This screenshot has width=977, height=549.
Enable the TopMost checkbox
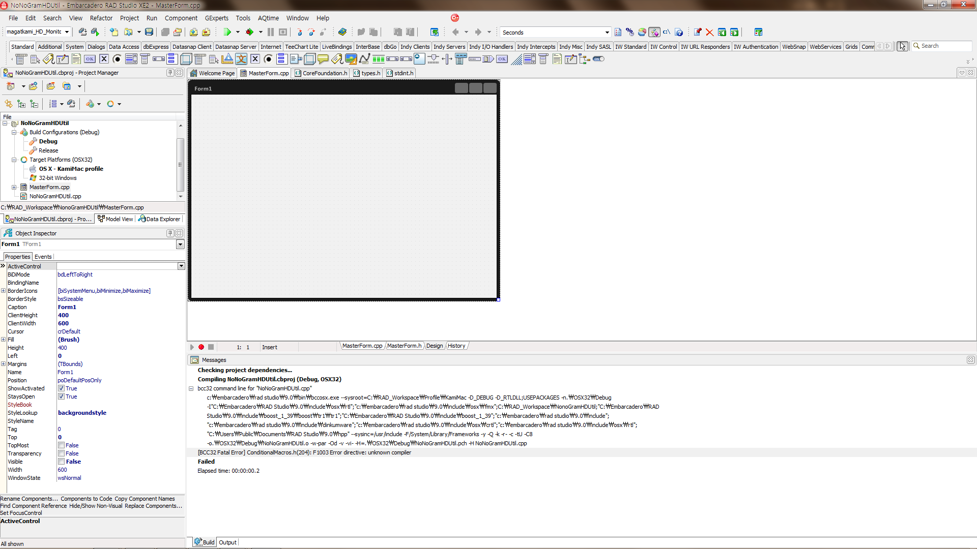pyautogui.click(x=61, y=445)
